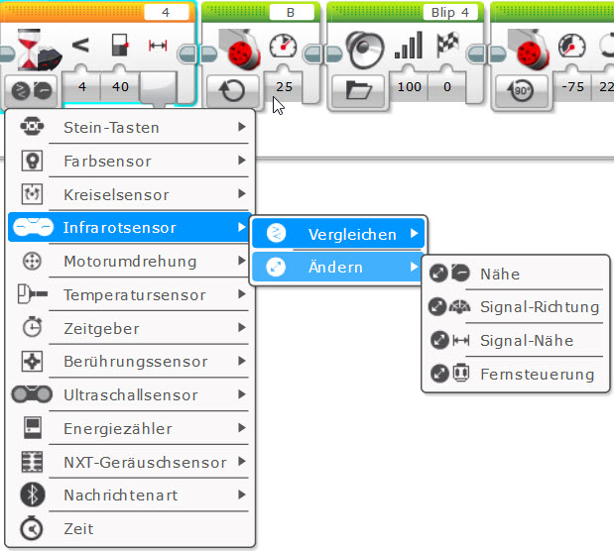
Task: Click the Signal-Nähe distance icon
Action: (x=461, y=340)
